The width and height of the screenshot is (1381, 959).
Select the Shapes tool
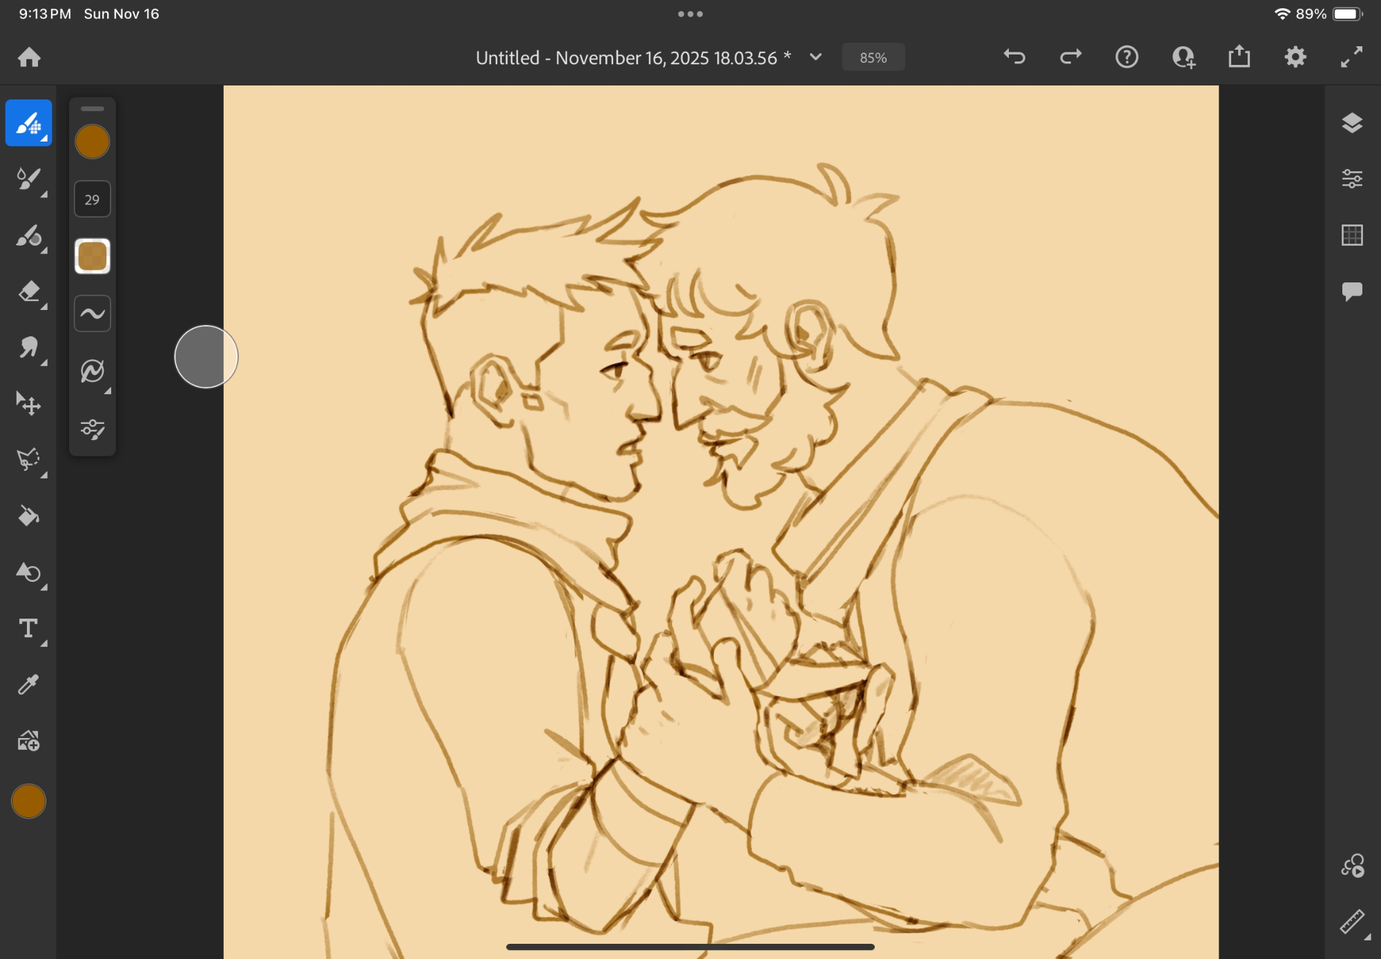coord(28,572)
